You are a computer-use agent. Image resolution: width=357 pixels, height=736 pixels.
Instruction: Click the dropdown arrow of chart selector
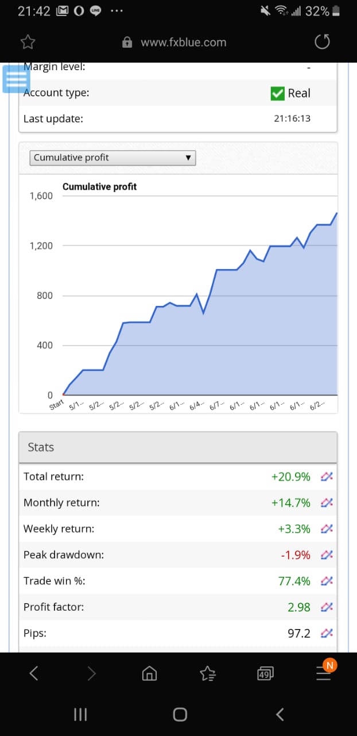(188, 158)
